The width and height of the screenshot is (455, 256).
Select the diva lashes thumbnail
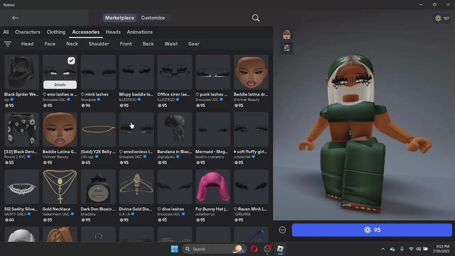coord(175,187)
